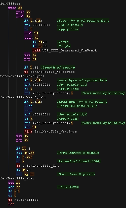
Task: Click the ';At end of line? (256)' comment
Action: pos(79,161)
